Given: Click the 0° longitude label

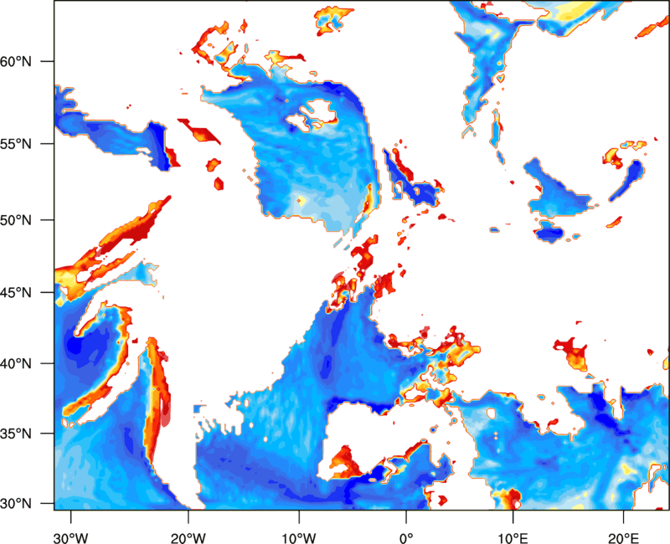Looking at the screenshot, I should tap(406, 538).
